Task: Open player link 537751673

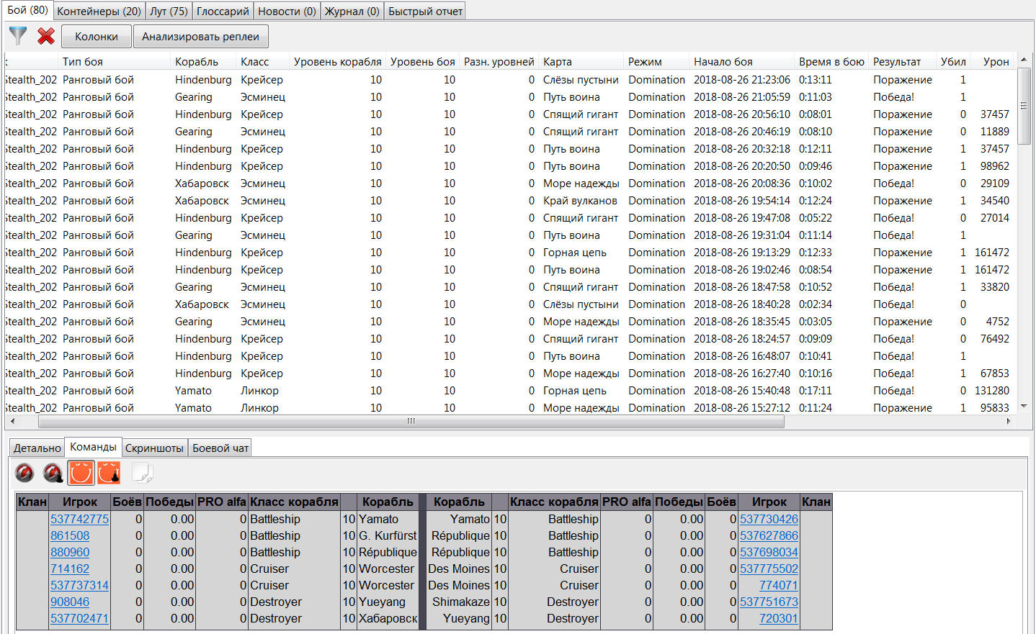Action: [x=769, y=602]
